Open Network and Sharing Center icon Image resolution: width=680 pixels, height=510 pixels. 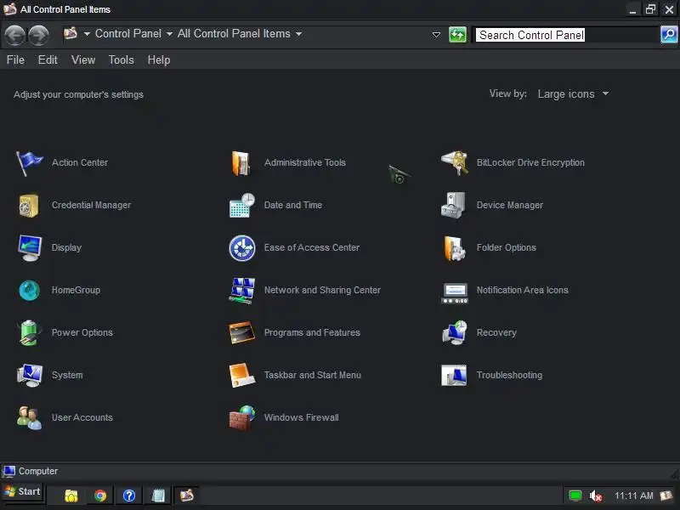point(242,291)
